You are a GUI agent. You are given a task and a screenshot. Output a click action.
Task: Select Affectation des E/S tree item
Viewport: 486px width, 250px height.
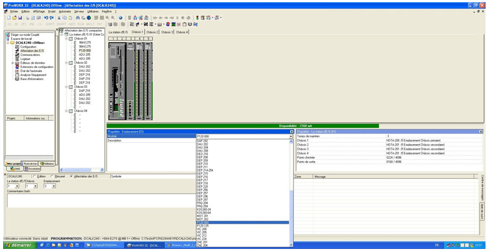32,51
